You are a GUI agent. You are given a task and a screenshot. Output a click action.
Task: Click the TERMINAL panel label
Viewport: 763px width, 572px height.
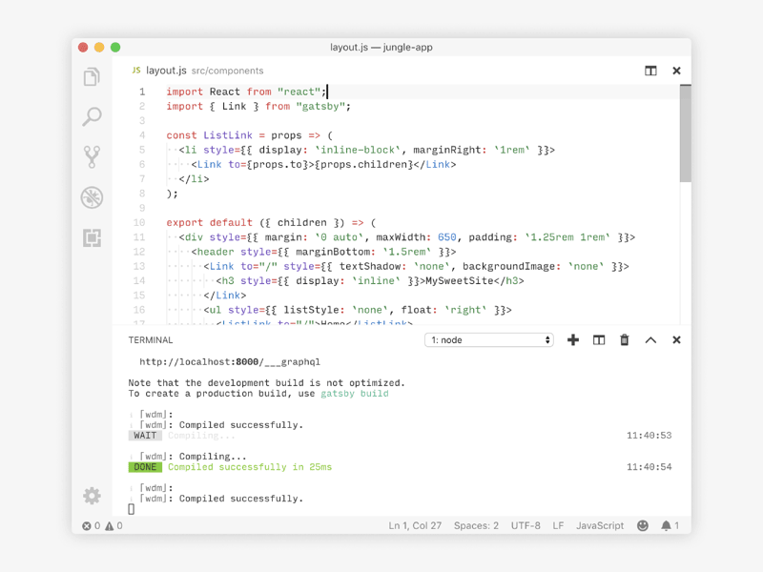pos(150,339)
